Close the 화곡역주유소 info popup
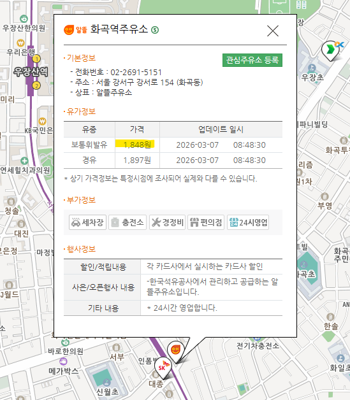The height and width of the screenshot is (400, 350). pyautogui.click(x=273, y=31)
